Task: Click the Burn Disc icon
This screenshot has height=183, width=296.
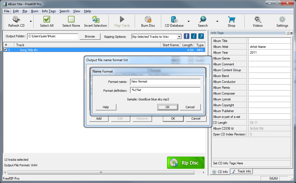Action: point(148,19)
